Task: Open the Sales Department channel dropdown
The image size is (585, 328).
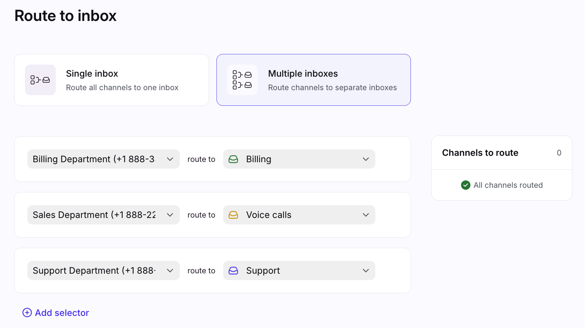Action: 103,215
